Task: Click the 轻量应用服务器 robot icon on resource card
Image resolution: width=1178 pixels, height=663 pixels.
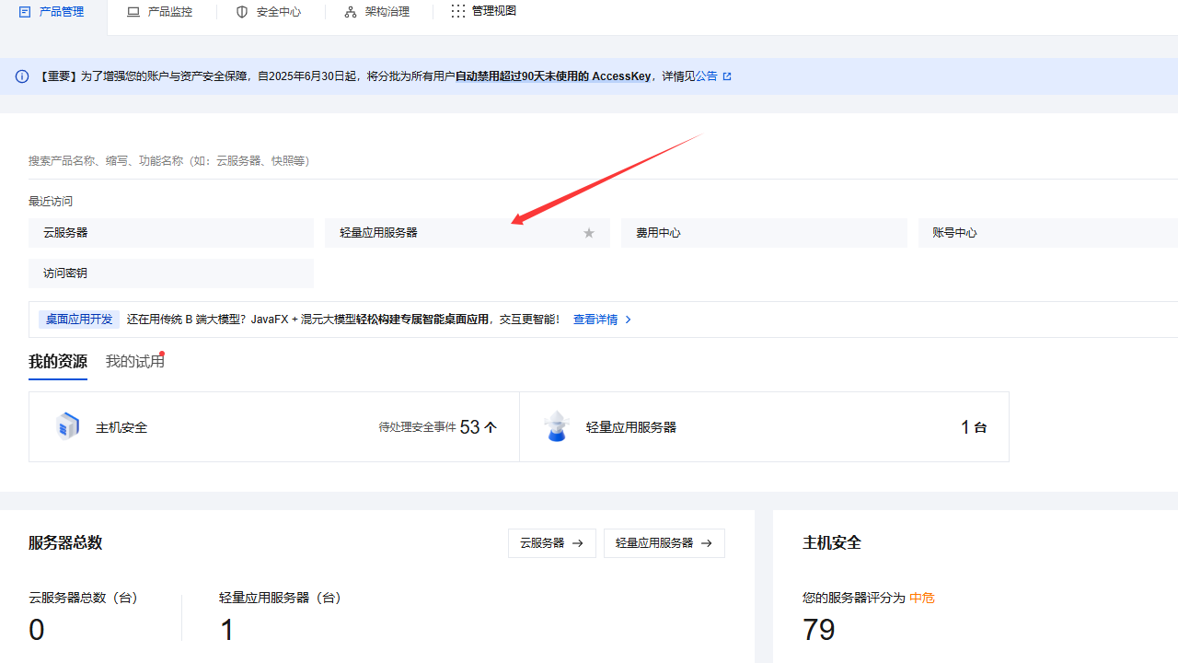Action: coord(557,426)
